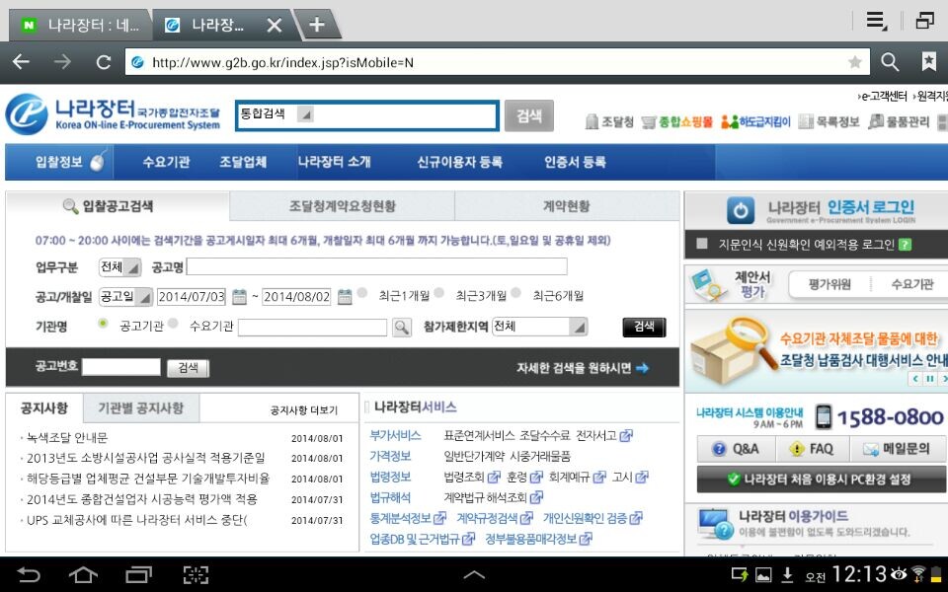This screenshot has height=592, width=948.
Task: Click the magnifier icon beside 수요기관 field
Action: coord(402,328)
